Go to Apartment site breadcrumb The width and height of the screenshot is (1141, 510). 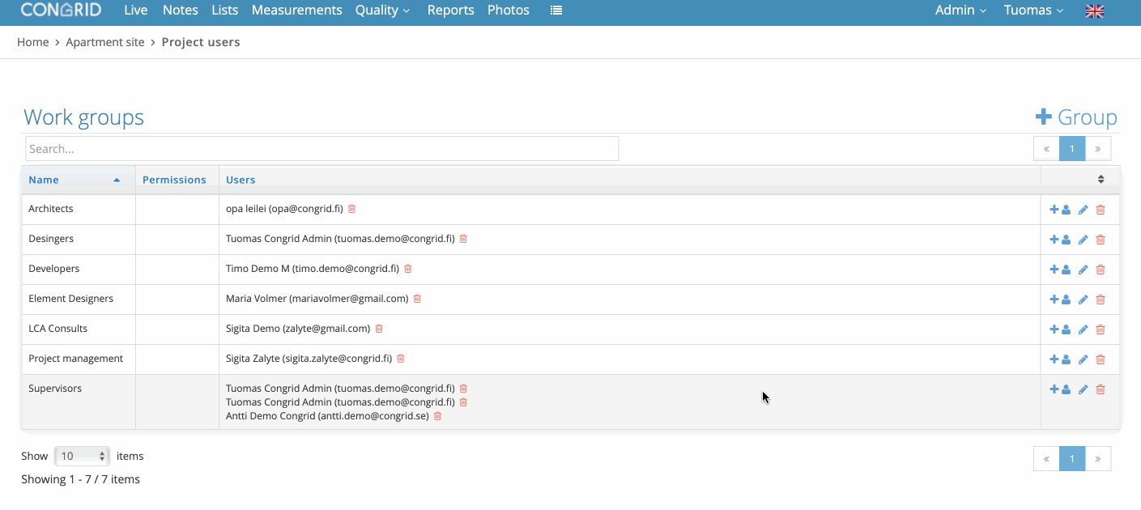point(105,42)
